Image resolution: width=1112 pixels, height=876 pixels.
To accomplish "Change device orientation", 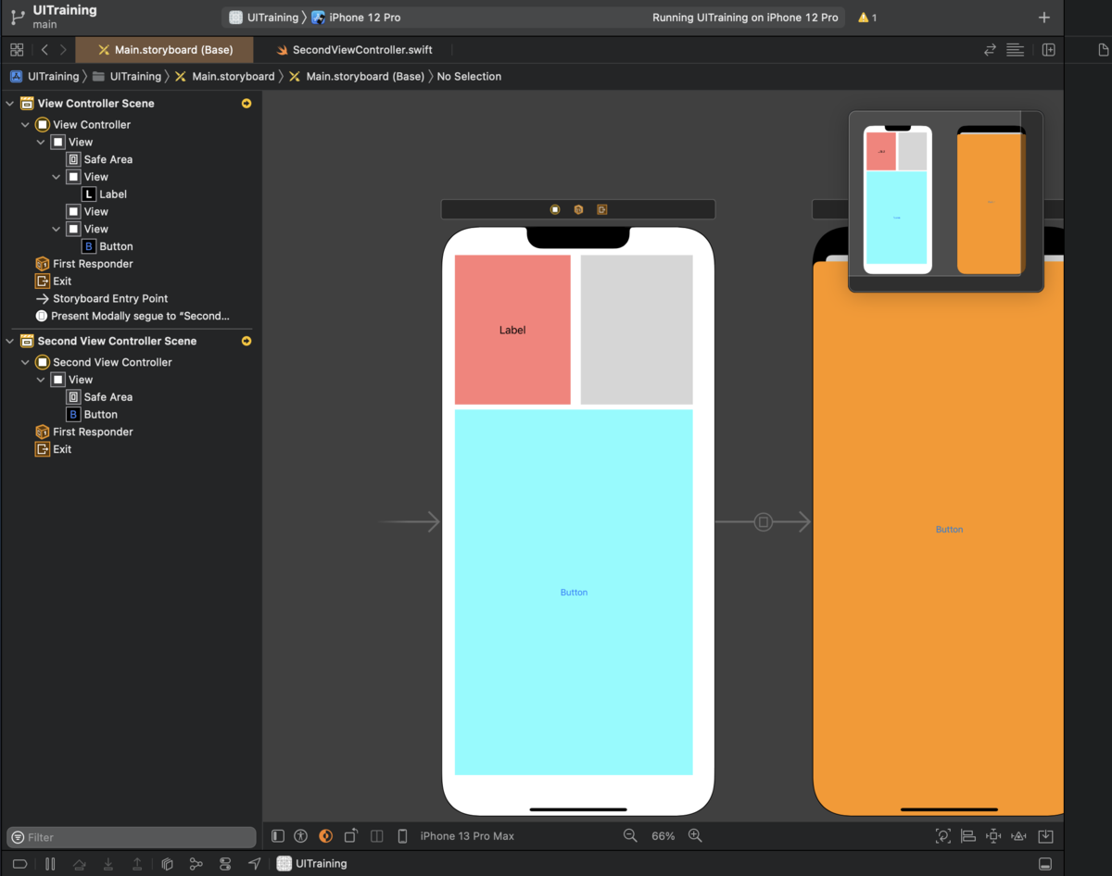I will click(x=351, y=836).
